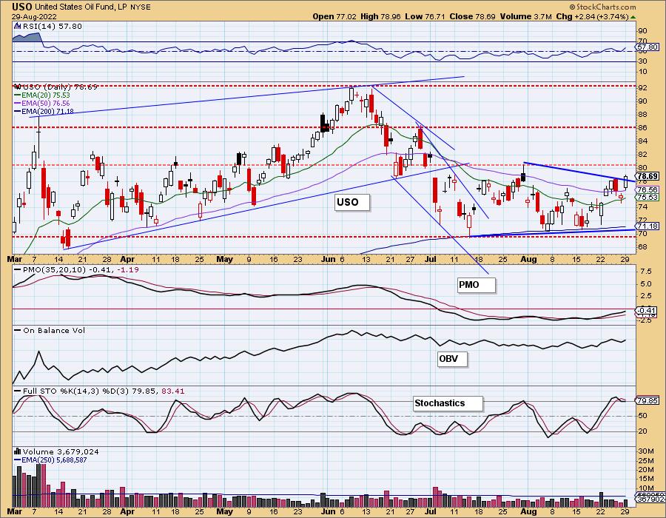
Task: Click the Apr month label under the volume panel
Action: point(127,511)
